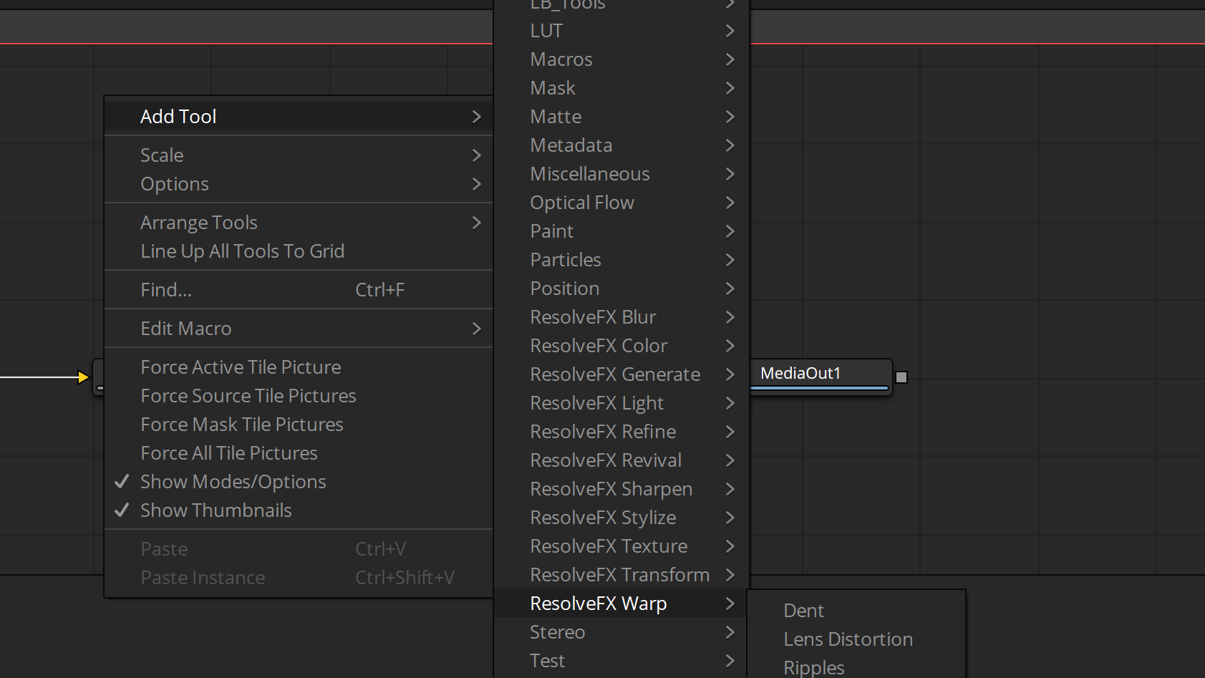This screenshot has width=1205, height=678.
Task: Choose Force All Tile Pictures
Action: pos(299,453)
